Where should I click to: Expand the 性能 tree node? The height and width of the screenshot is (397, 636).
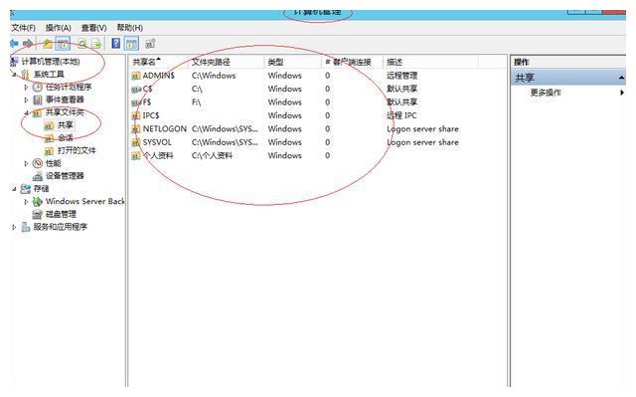pyautogui.click(x=26, y=163)
